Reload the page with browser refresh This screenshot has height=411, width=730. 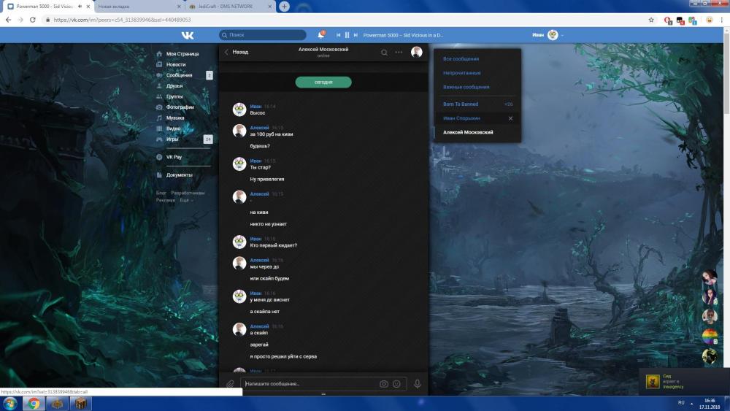[33, 20]
